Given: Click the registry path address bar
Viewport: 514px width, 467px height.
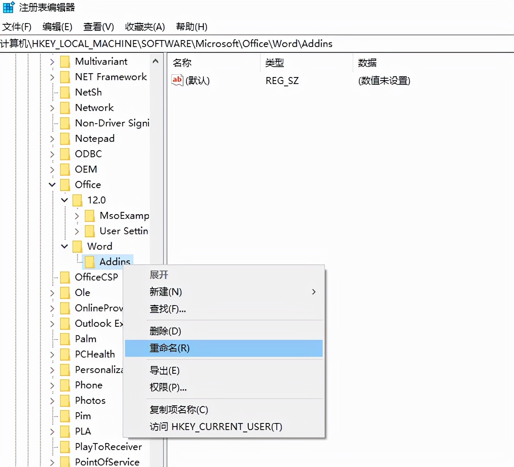Looking at the screenshot, I should pos(257,44).
